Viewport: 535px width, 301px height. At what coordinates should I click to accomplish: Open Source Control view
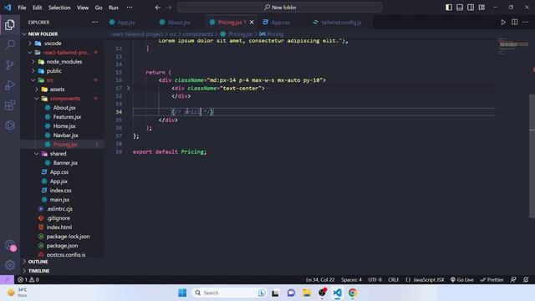(10, 65)
